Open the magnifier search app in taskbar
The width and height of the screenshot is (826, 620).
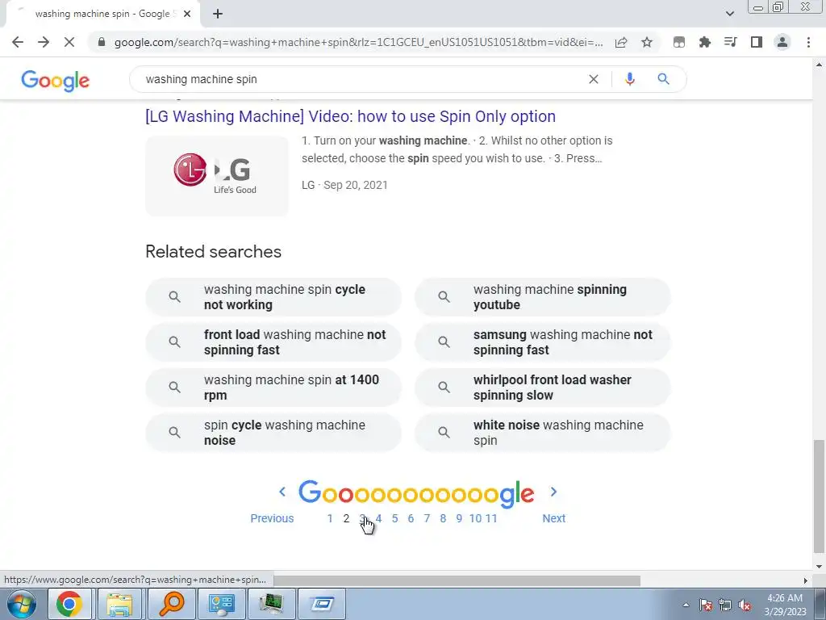pos(170,604)
